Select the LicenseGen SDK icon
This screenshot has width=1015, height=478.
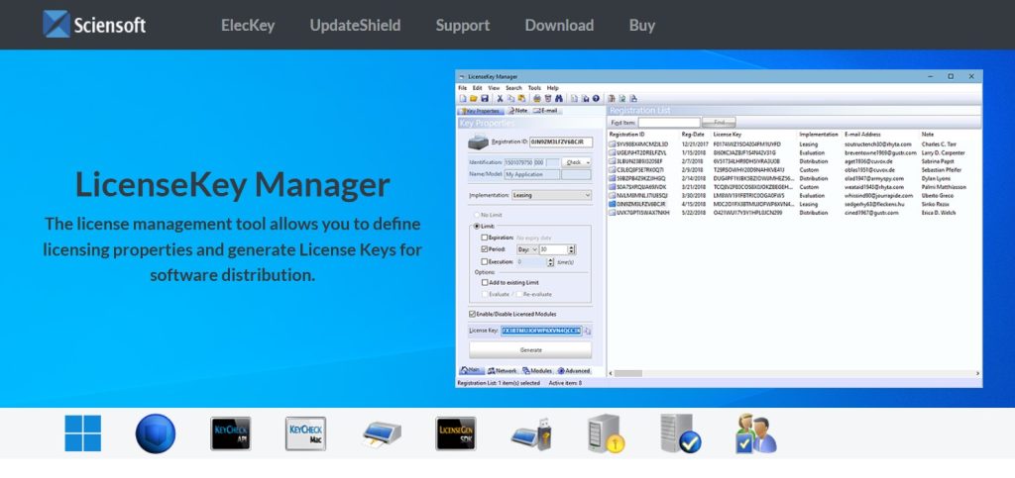coord(456,433)
